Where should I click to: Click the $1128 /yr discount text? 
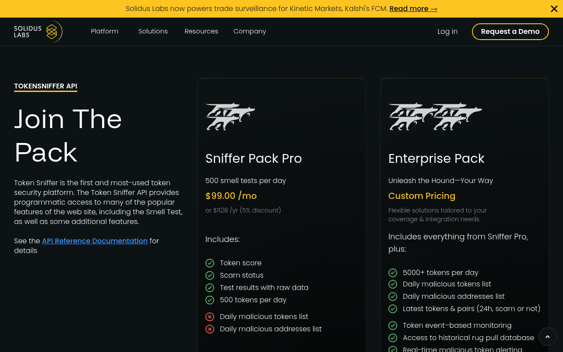click(243, 210)
